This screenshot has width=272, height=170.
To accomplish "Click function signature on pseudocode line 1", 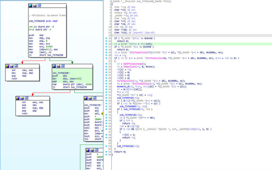I will pos(142,1).
